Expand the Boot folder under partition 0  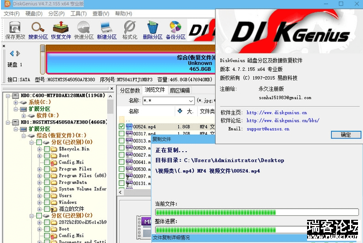40,156
